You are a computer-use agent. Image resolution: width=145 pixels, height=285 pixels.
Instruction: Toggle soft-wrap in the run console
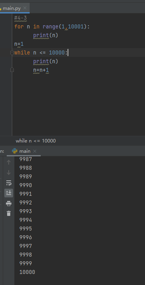tap(9, 183)
